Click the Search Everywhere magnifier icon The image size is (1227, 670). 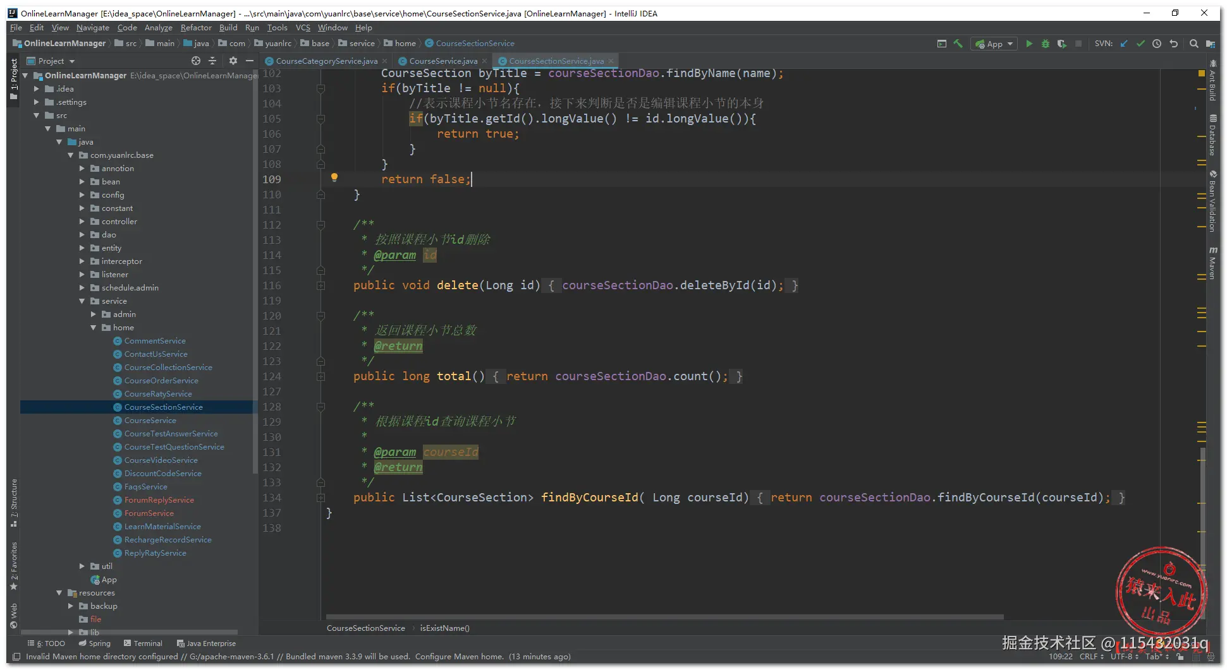1193,44
